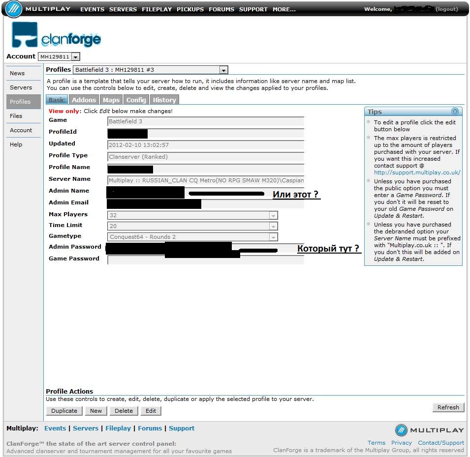This screenshot has height=457, width=470.
Task: Click the Edit profile button
Action: tap(151, 411)
